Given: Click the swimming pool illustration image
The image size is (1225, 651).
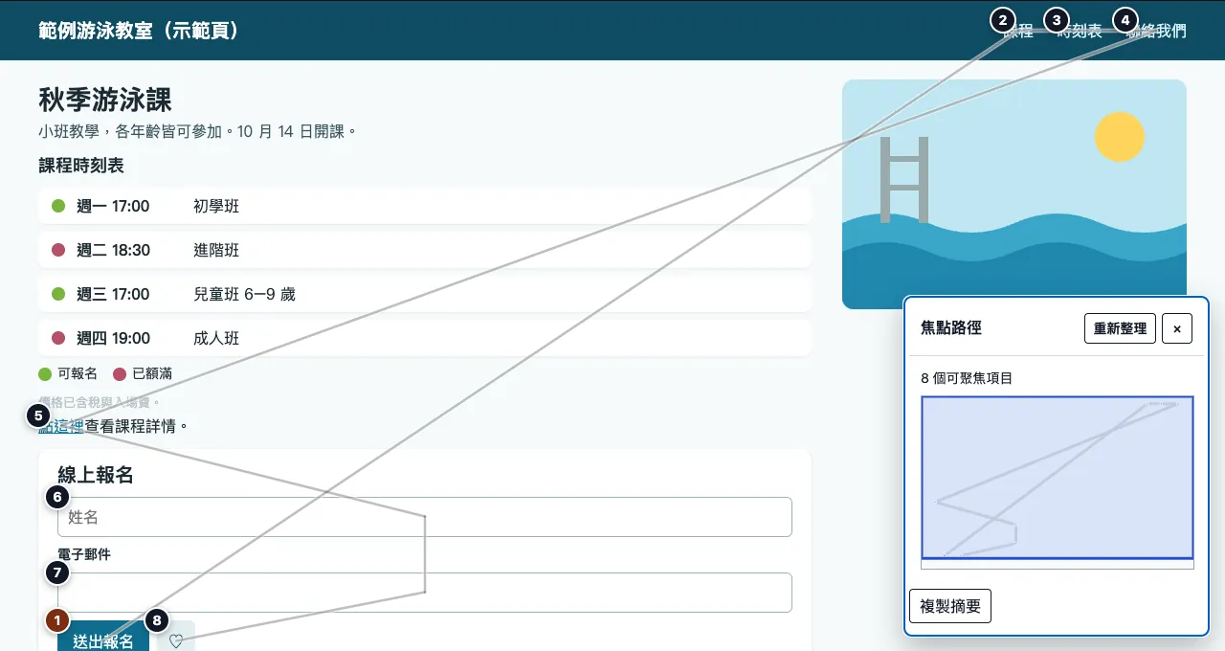Looking at the screenshot, I should coord(1014,194).
